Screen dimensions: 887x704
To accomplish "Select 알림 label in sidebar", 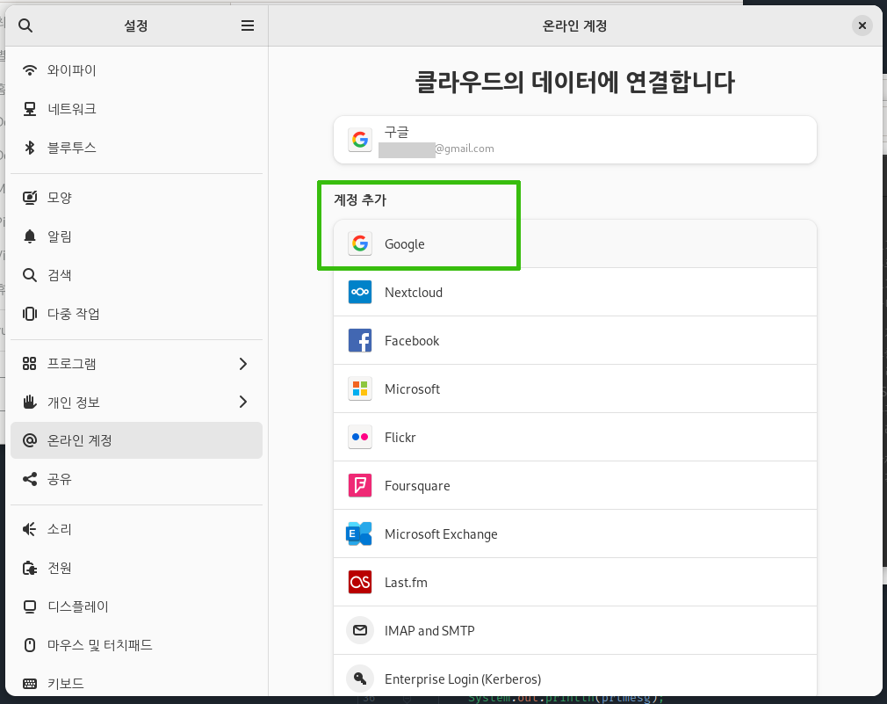I will 60,236.
